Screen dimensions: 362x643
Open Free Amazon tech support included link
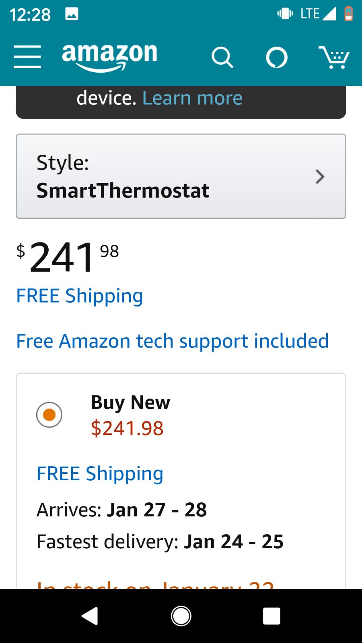tap(173, 341)
